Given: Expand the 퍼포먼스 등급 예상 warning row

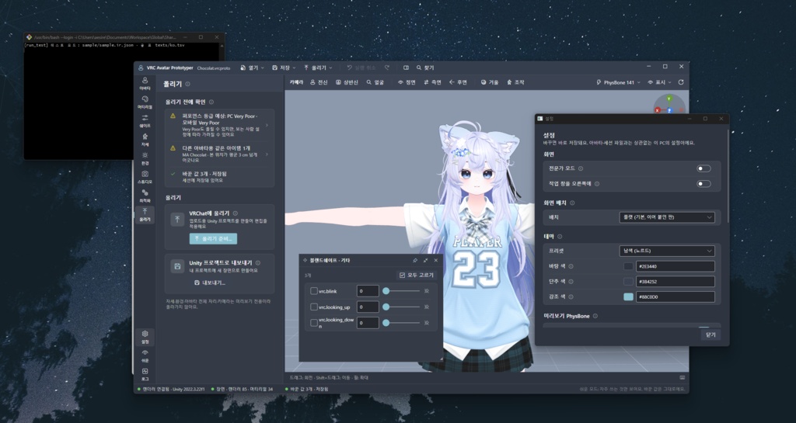Looking at the screenshot, I should tap(219, 125).
